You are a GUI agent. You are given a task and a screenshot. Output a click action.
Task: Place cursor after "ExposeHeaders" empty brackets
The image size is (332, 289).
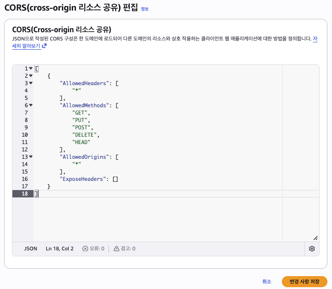tap(118, 179)
